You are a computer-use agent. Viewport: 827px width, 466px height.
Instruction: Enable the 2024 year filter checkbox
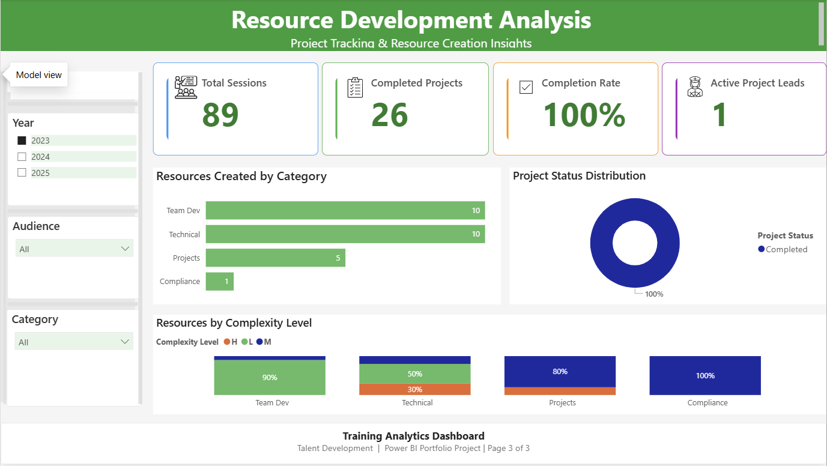point(22,156)
